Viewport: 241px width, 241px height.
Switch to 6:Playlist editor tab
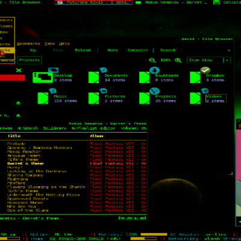(93, 128)
